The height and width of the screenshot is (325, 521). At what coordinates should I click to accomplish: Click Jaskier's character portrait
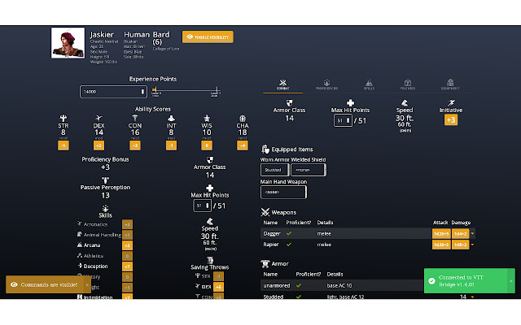coord(68,43)
